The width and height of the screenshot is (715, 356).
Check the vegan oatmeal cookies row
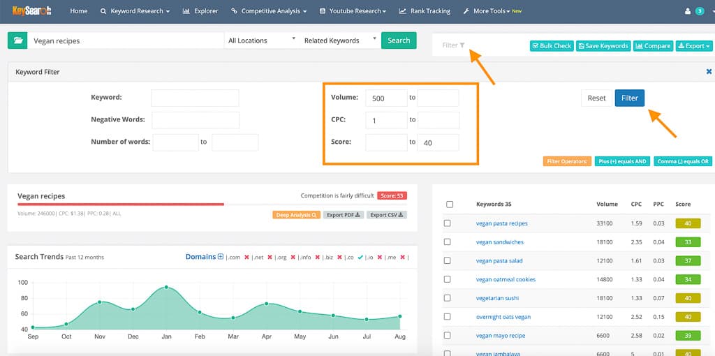(x=448, y=279)
